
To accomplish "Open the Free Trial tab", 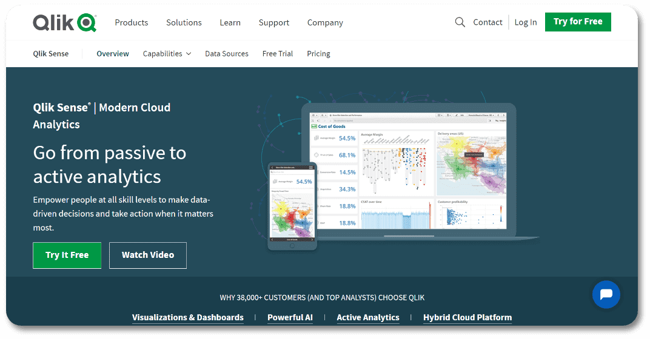I will click(x=278, y=54).
